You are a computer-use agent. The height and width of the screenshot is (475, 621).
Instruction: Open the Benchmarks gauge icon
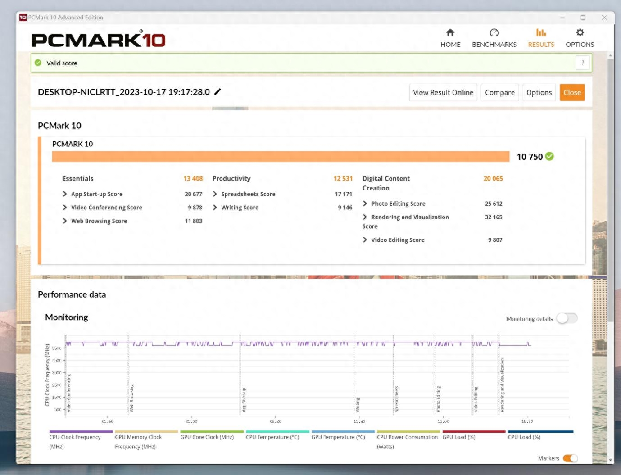[494, 32]
